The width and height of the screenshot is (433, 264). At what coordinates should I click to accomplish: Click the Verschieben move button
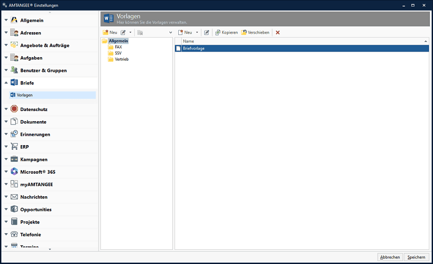(x=255, y=32)
